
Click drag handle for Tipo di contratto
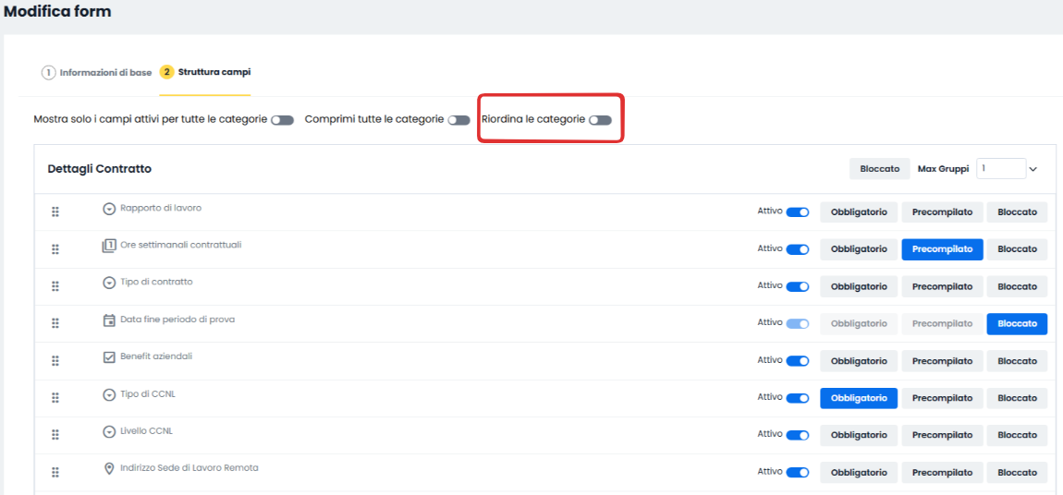pos(55,286)
